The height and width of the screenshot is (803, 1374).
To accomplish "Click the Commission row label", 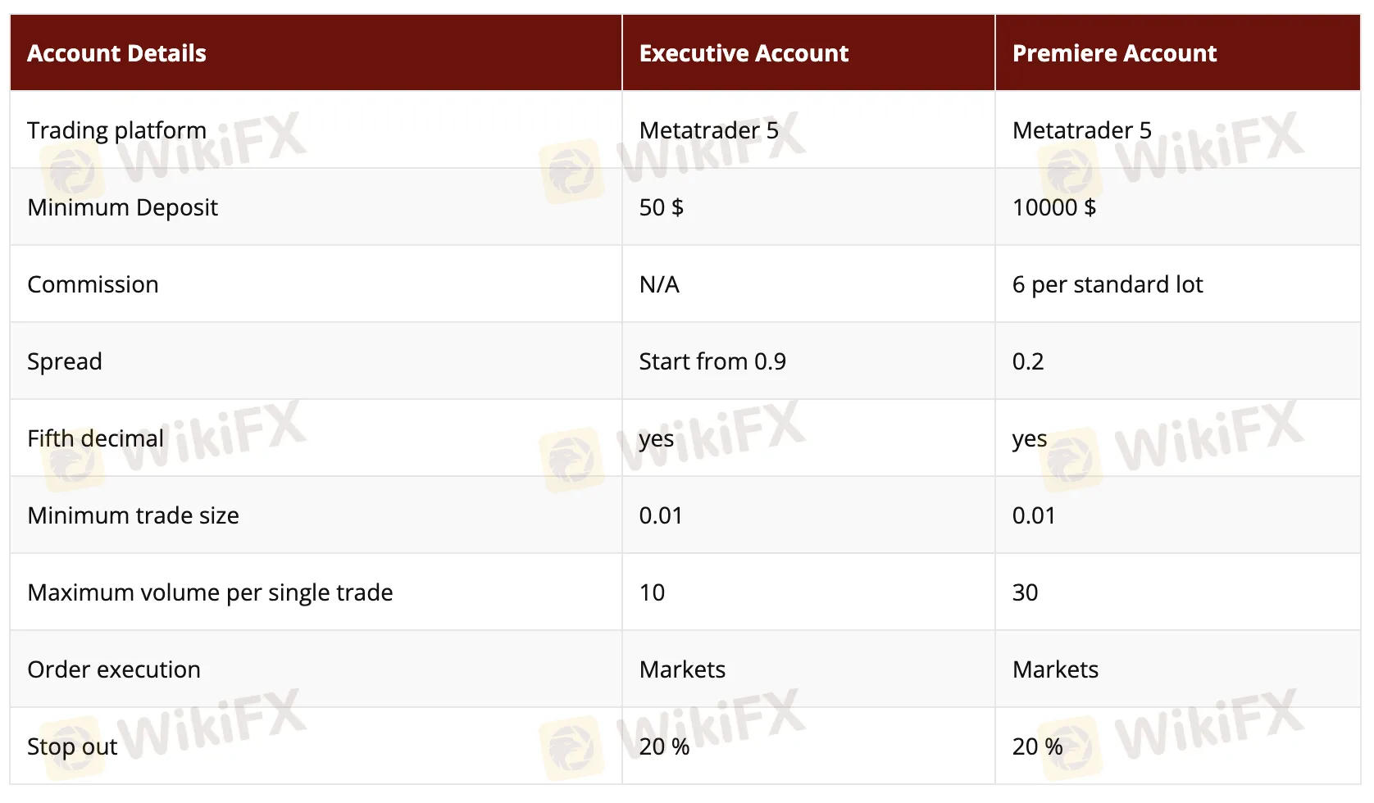I will pyautogui.click(x=93, y=284).
